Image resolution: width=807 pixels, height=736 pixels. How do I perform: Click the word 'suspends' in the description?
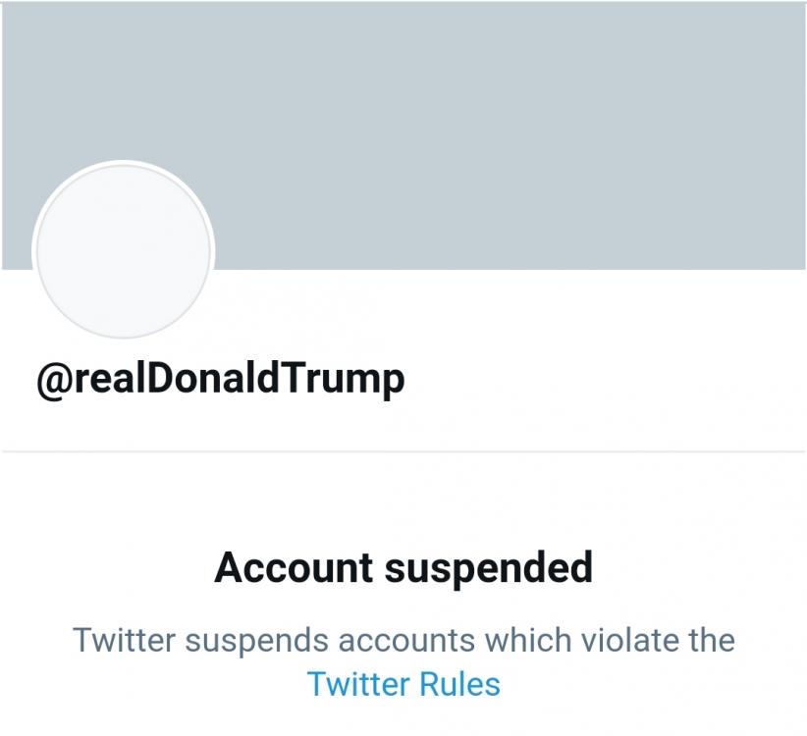tap(257, 640)
